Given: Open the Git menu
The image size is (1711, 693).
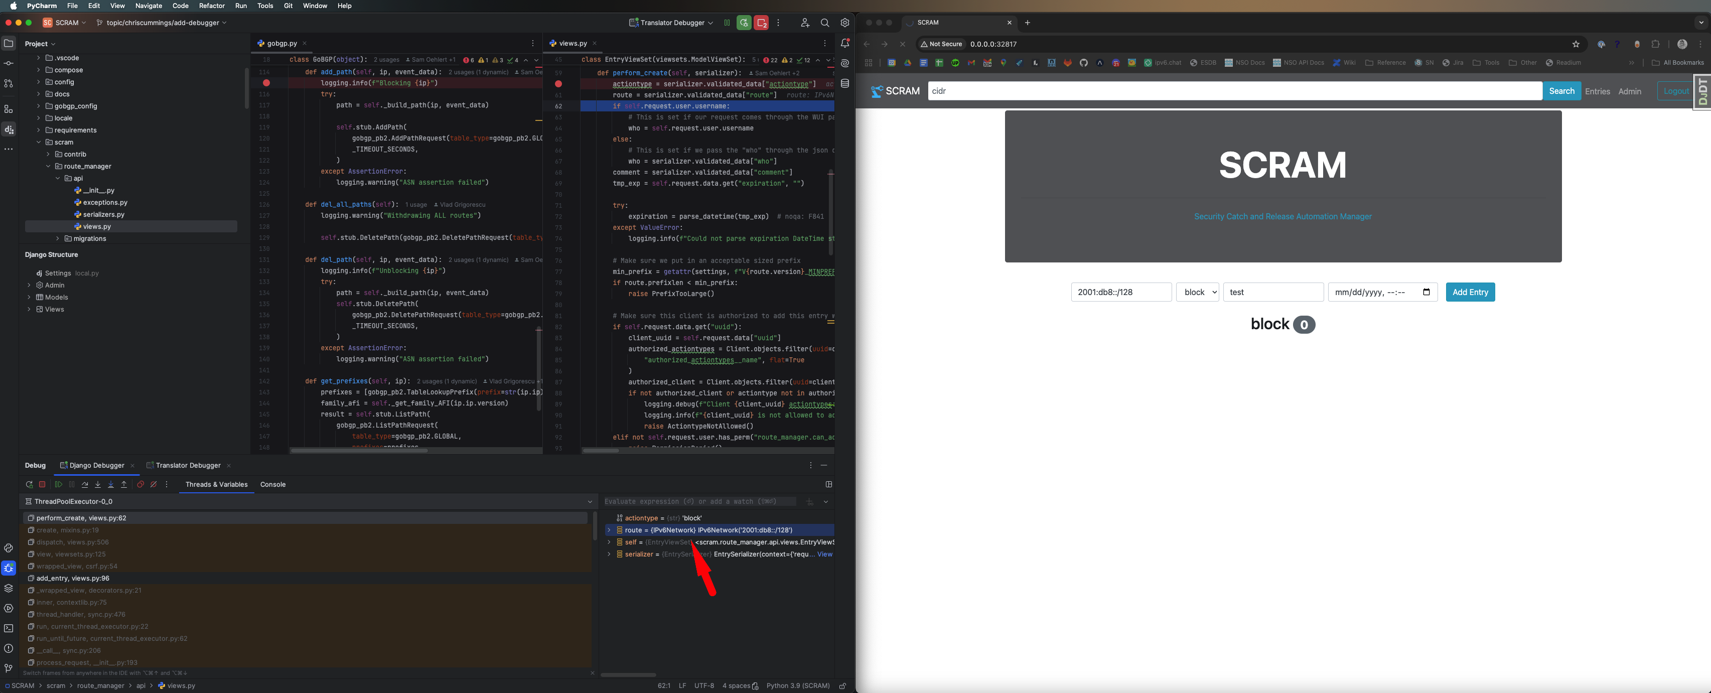Looking at the screenshot, I should [289, 6].
